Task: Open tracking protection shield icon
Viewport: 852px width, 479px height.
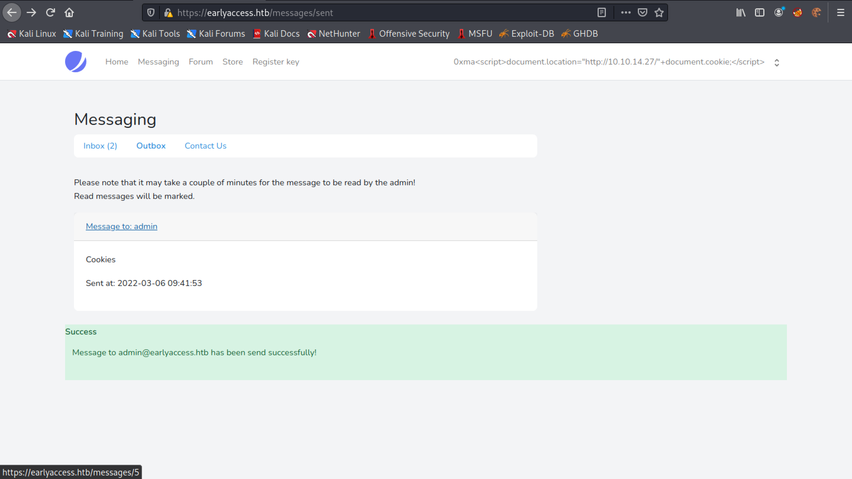Action: coord(151,12)
